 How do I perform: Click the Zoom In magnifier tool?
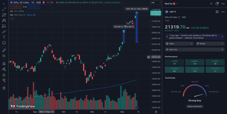4,56
